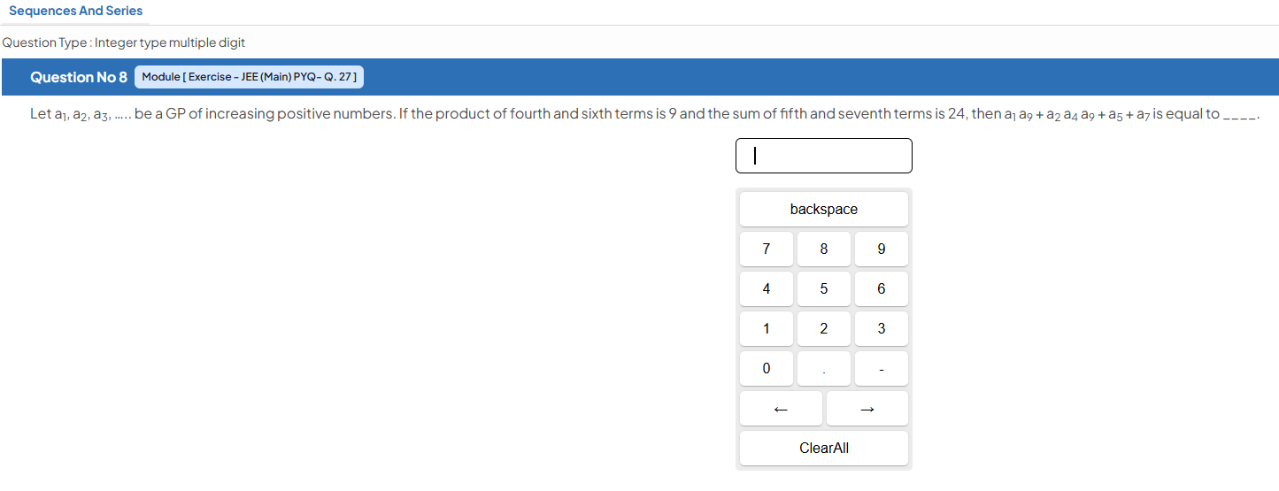Move cursor right with arrow key
Screen dimensions: 1279x491
tap(867, 409)
